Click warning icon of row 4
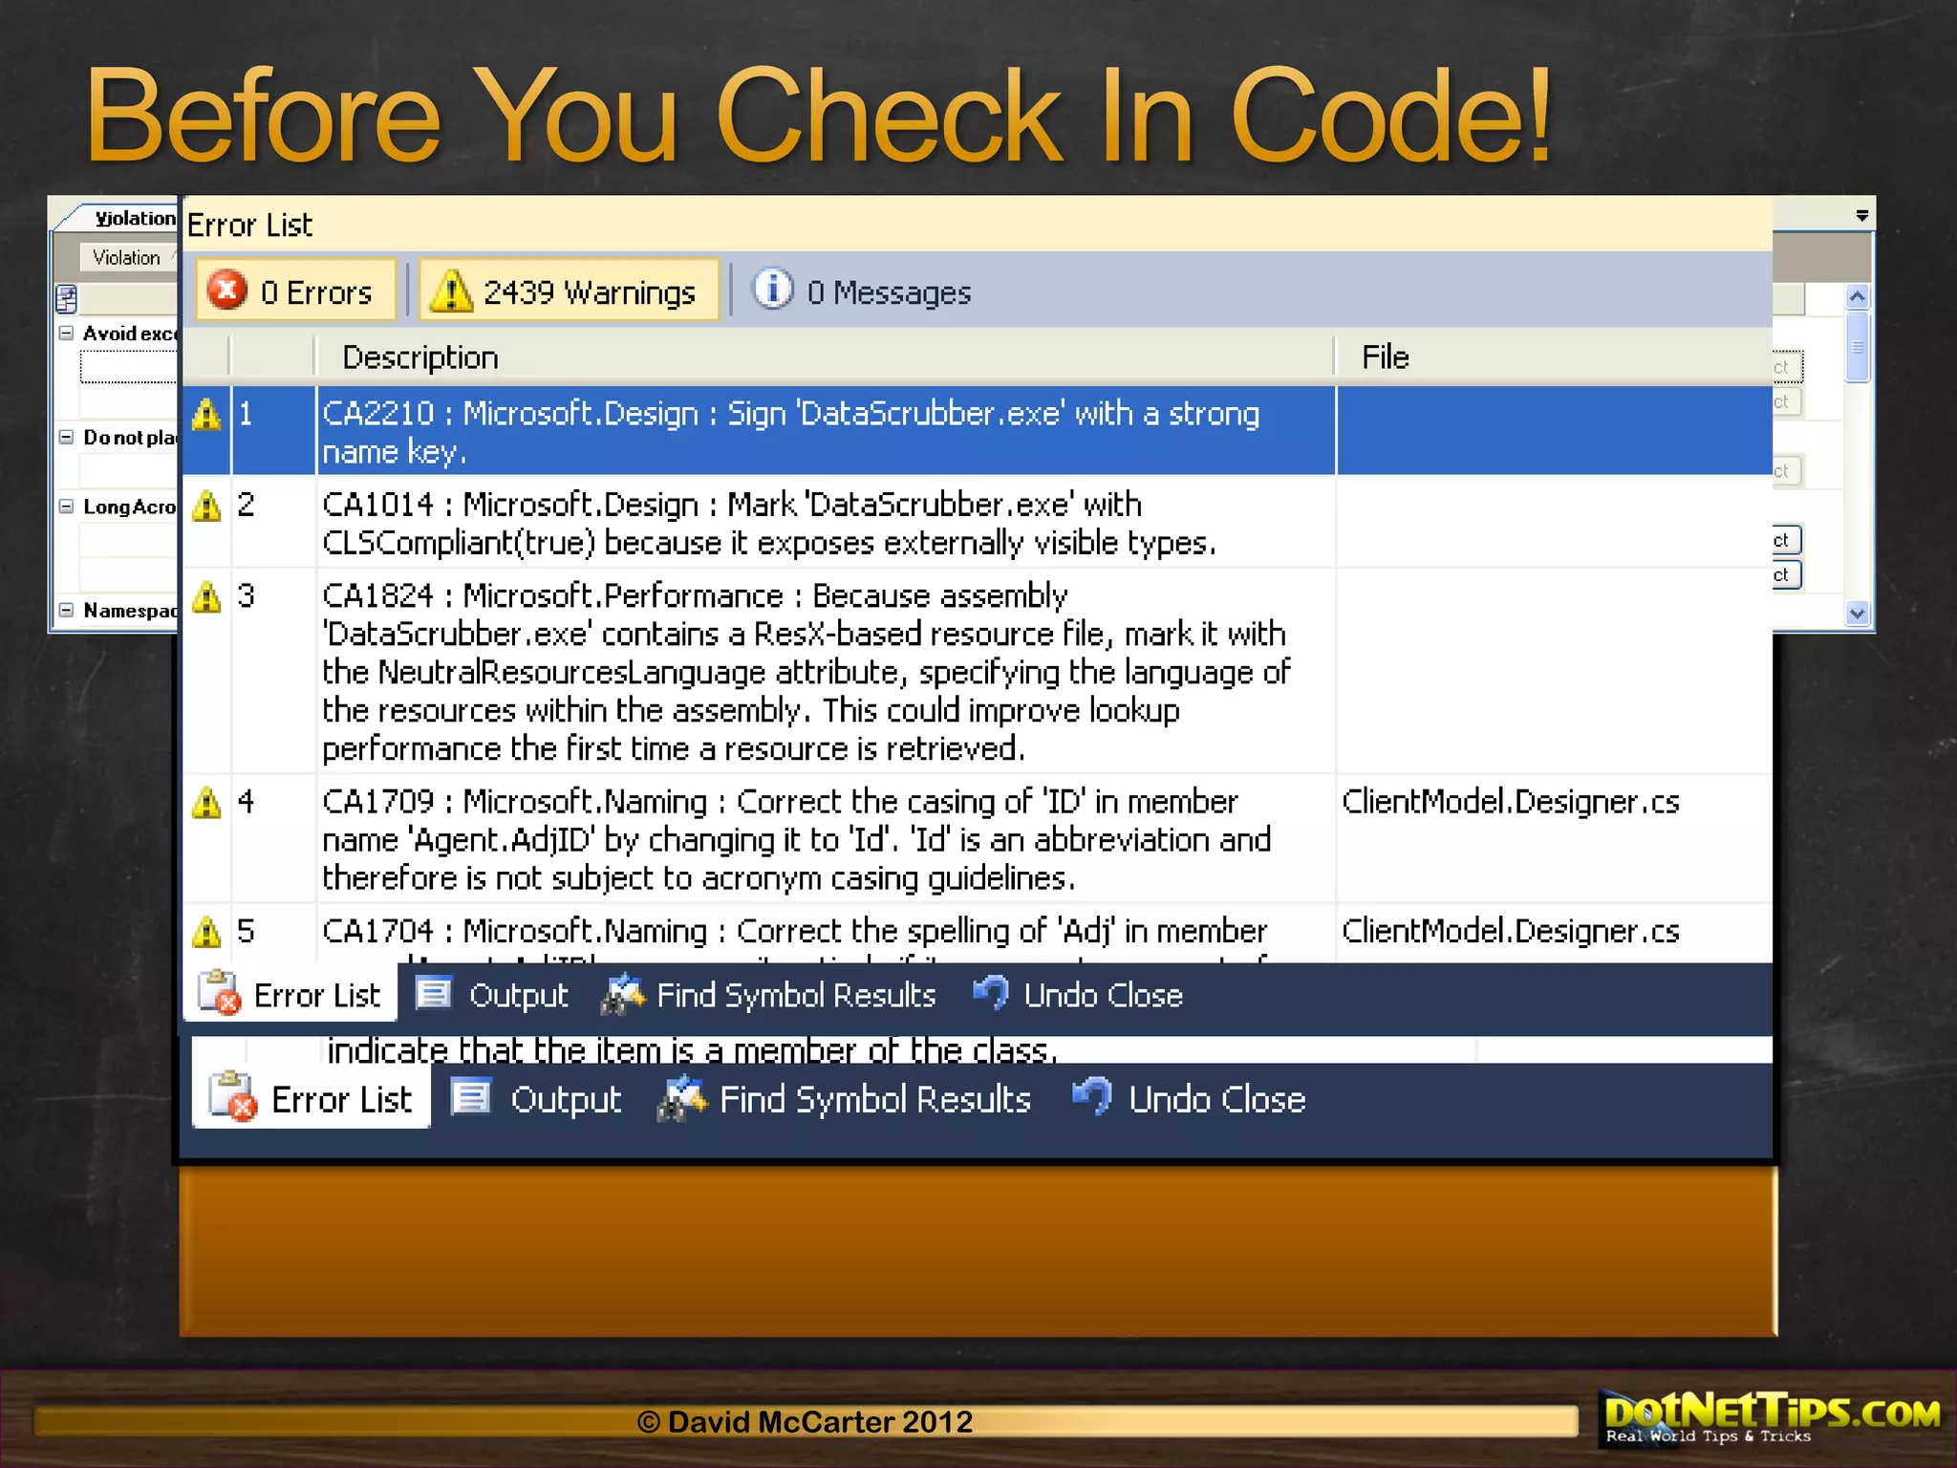This screenshot has width=1957, height=1468. coord(206,803)
